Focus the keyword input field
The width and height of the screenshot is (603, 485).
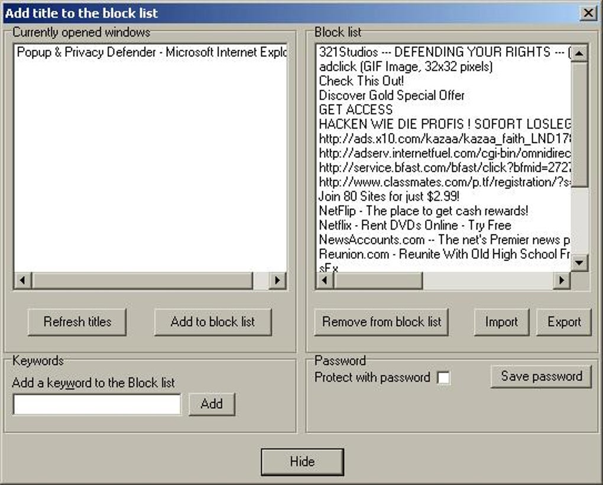point(97,404)
